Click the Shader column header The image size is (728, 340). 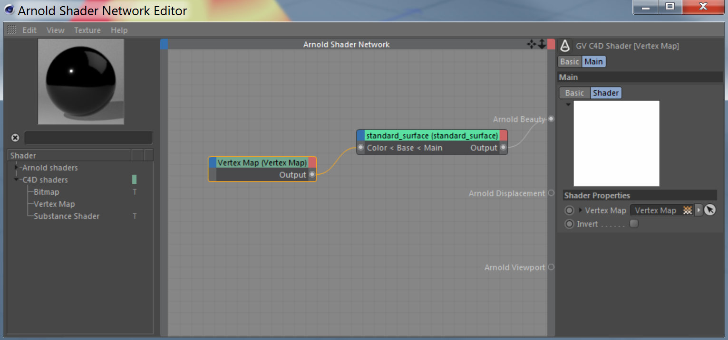tap(70, 155)
